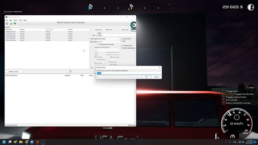Open the network and volume tray panel

(241, 142)
